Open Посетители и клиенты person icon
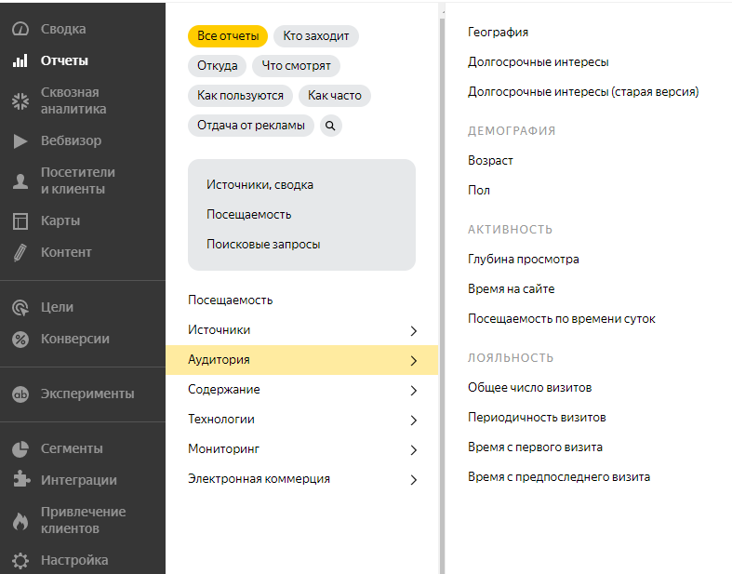 [20, 180]
